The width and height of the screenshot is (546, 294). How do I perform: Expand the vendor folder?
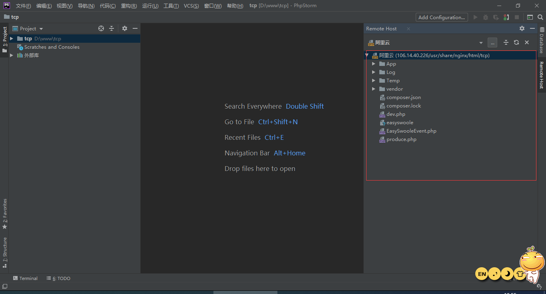[x=374, y=89]
